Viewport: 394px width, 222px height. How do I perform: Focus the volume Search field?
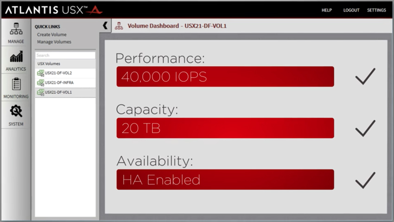65,55
